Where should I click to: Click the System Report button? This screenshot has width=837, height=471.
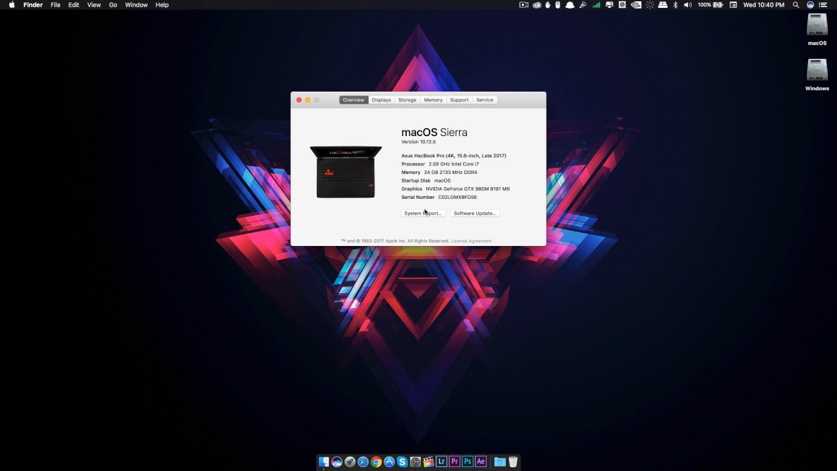423,213
